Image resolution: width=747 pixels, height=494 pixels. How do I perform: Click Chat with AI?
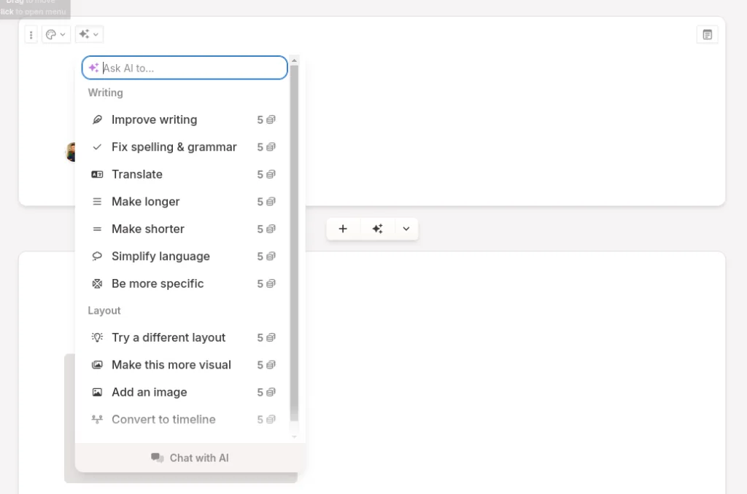pyautogui.click(x=189, y=458)
